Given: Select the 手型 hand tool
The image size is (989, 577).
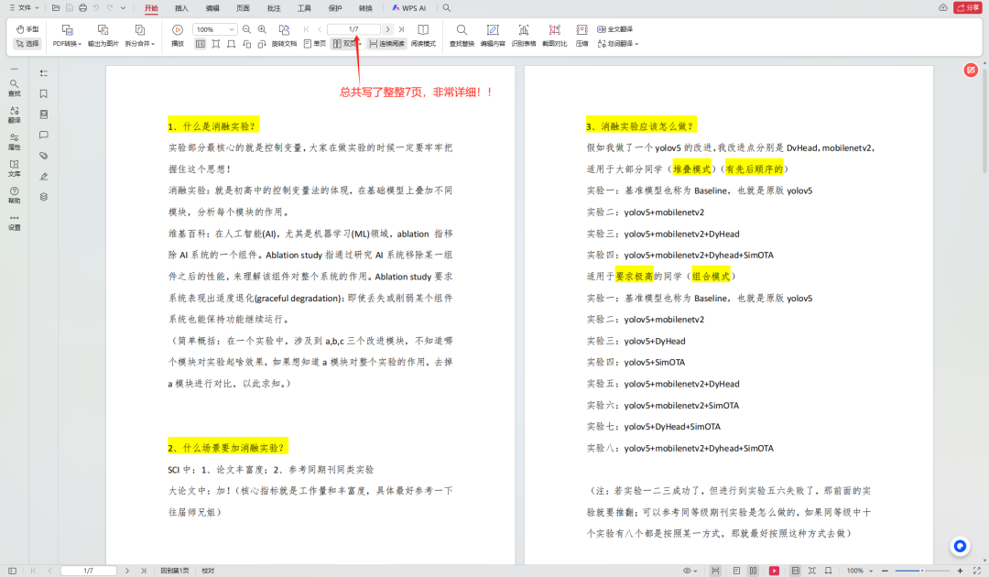Looking at the screenshot, I should tap(27, 29).
